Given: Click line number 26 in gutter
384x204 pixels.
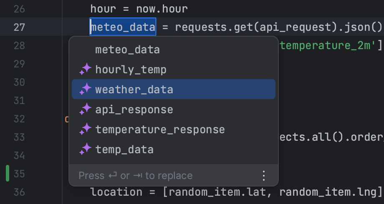Looking at the screenshot, I should tap(19, 9).
